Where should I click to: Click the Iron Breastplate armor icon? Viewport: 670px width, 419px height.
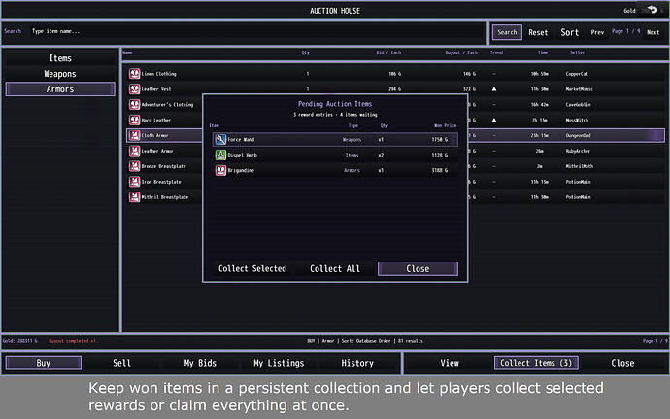[135, 182]
